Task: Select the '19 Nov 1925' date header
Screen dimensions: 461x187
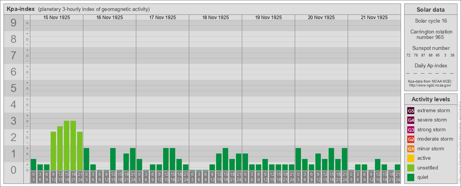Action: click(x=268, y=18)
